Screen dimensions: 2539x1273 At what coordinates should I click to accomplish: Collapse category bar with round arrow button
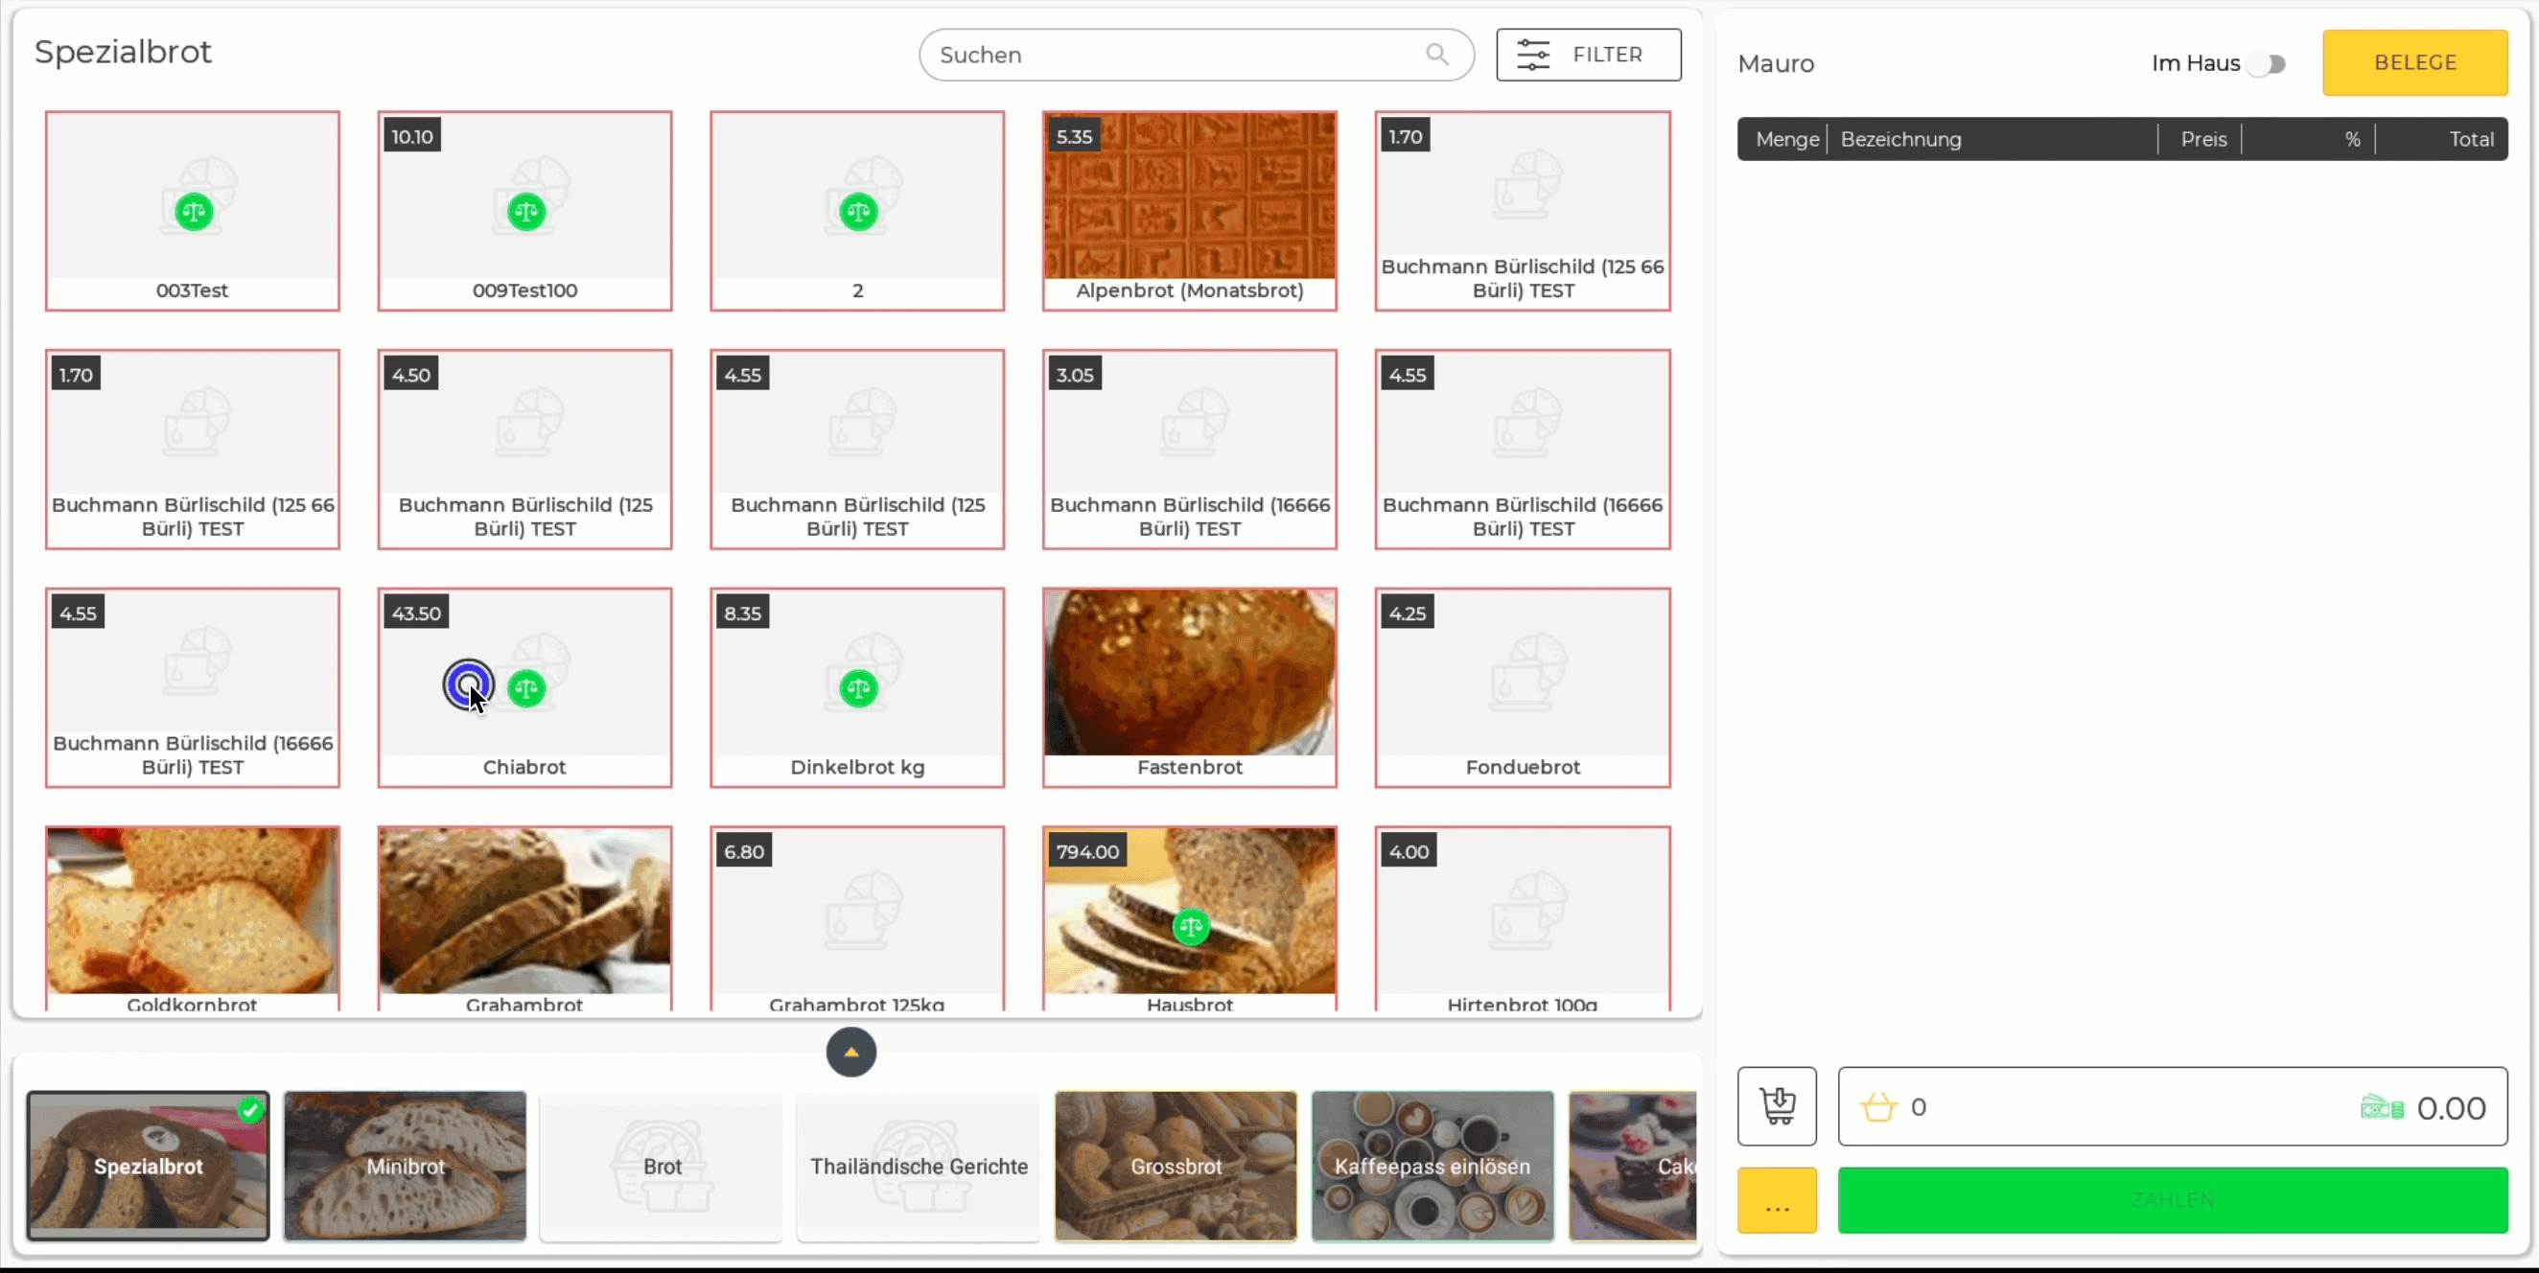[850, 1052]
